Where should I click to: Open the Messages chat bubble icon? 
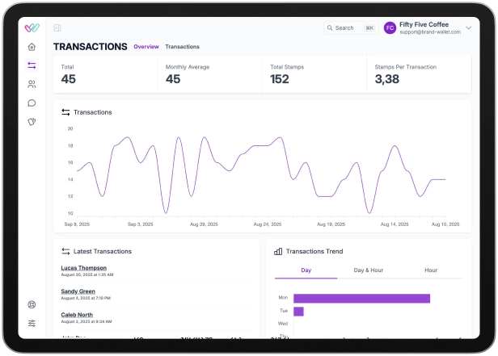32,103
